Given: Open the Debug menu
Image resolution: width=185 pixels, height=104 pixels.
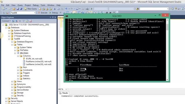Looking at the screenshot, I should pos(36,5).
